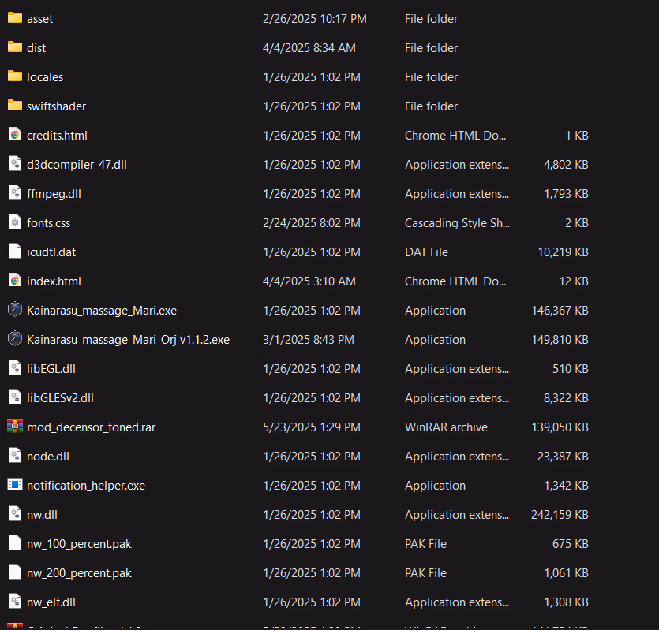This screenshot has width=659, height=630.
Task: Select the "index.html" file name
Action: (54, 281)
